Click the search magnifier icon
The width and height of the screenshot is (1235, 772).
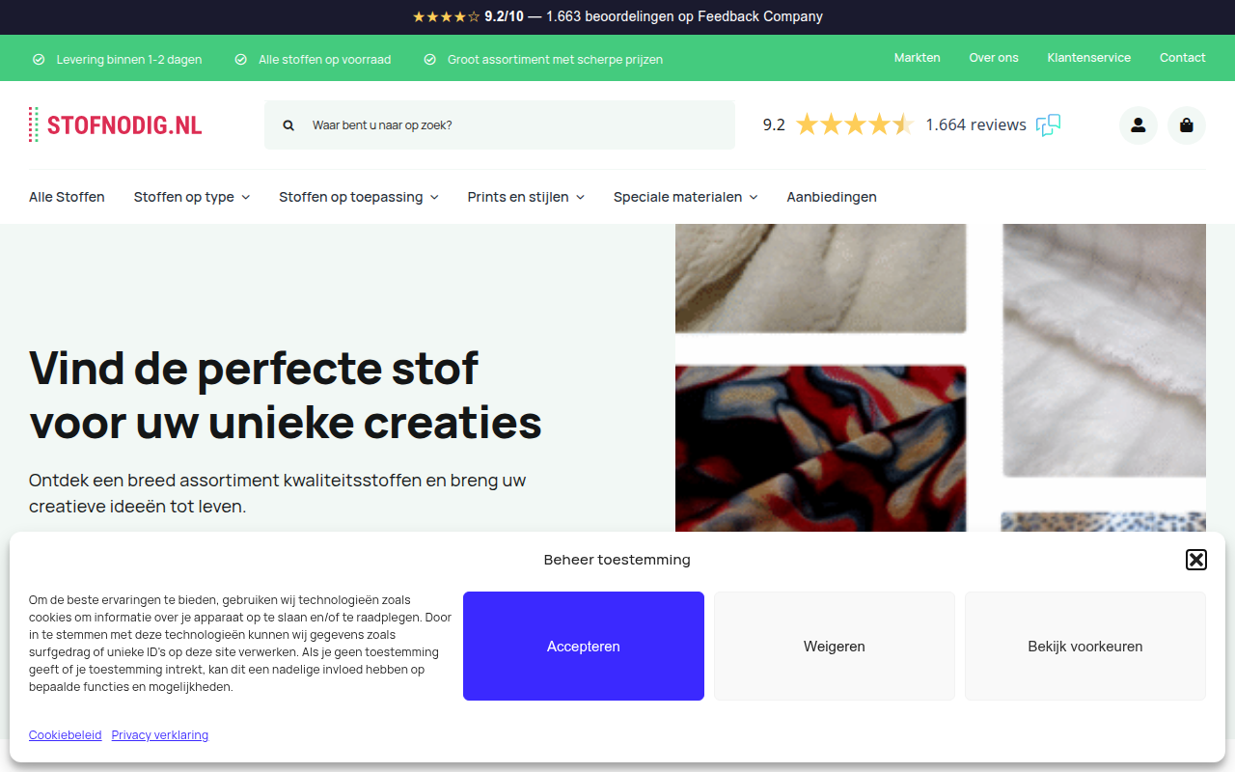point(288,125)
